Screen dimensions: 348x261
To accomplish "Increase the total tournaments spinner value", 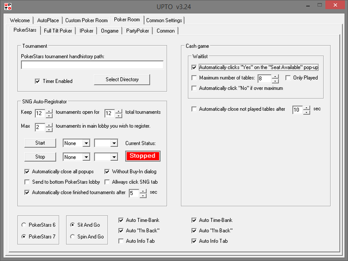I will (118, 110).
